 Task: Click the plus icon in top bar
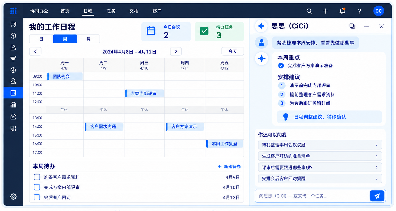(326, 11)
